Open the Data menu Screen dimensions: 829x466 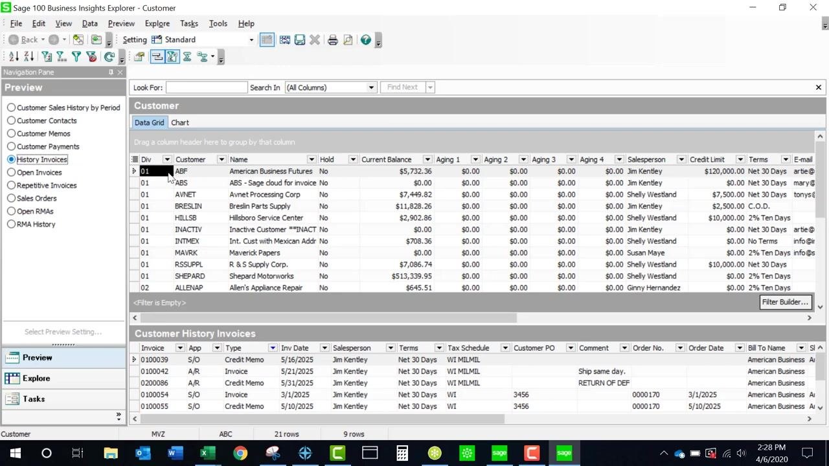click(x=90, y=23)
